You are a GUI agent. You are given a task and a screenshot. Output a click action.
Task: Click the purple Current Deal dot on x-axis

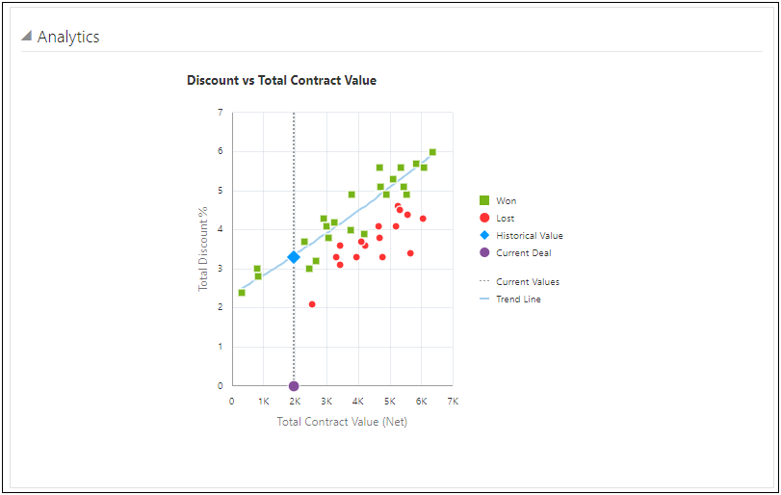click(x=294, y=386)
